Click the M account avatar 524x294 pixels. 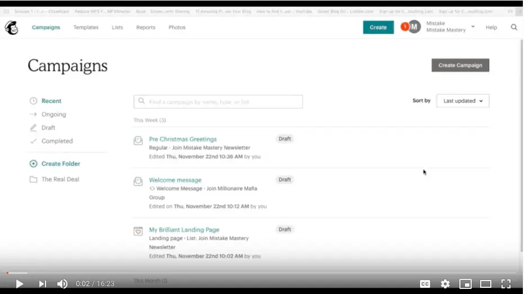pos(414,27)
